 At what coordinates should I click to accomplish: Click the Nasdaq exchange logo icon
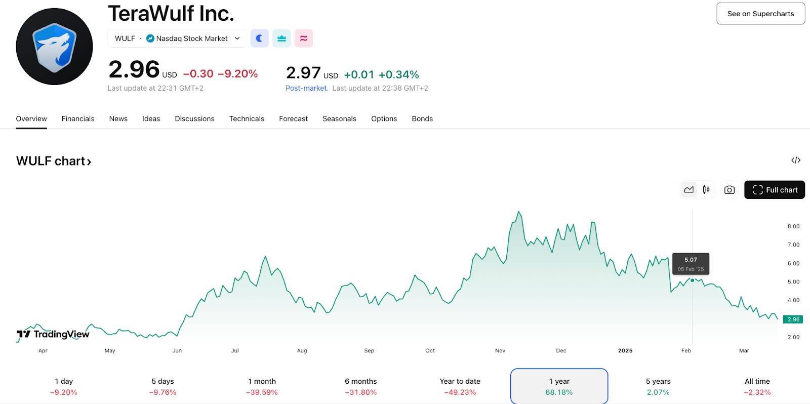point(150,38)
